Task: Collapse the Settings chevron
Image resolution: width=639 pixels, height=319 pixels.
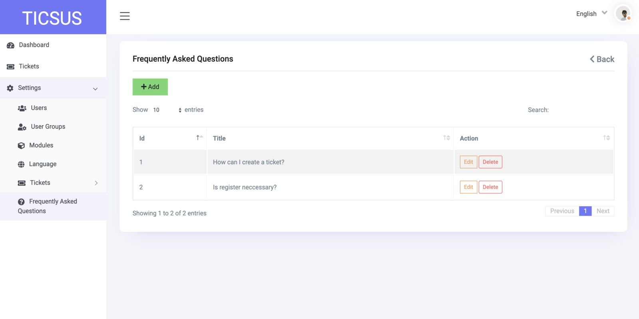Action: pos(95,89)
